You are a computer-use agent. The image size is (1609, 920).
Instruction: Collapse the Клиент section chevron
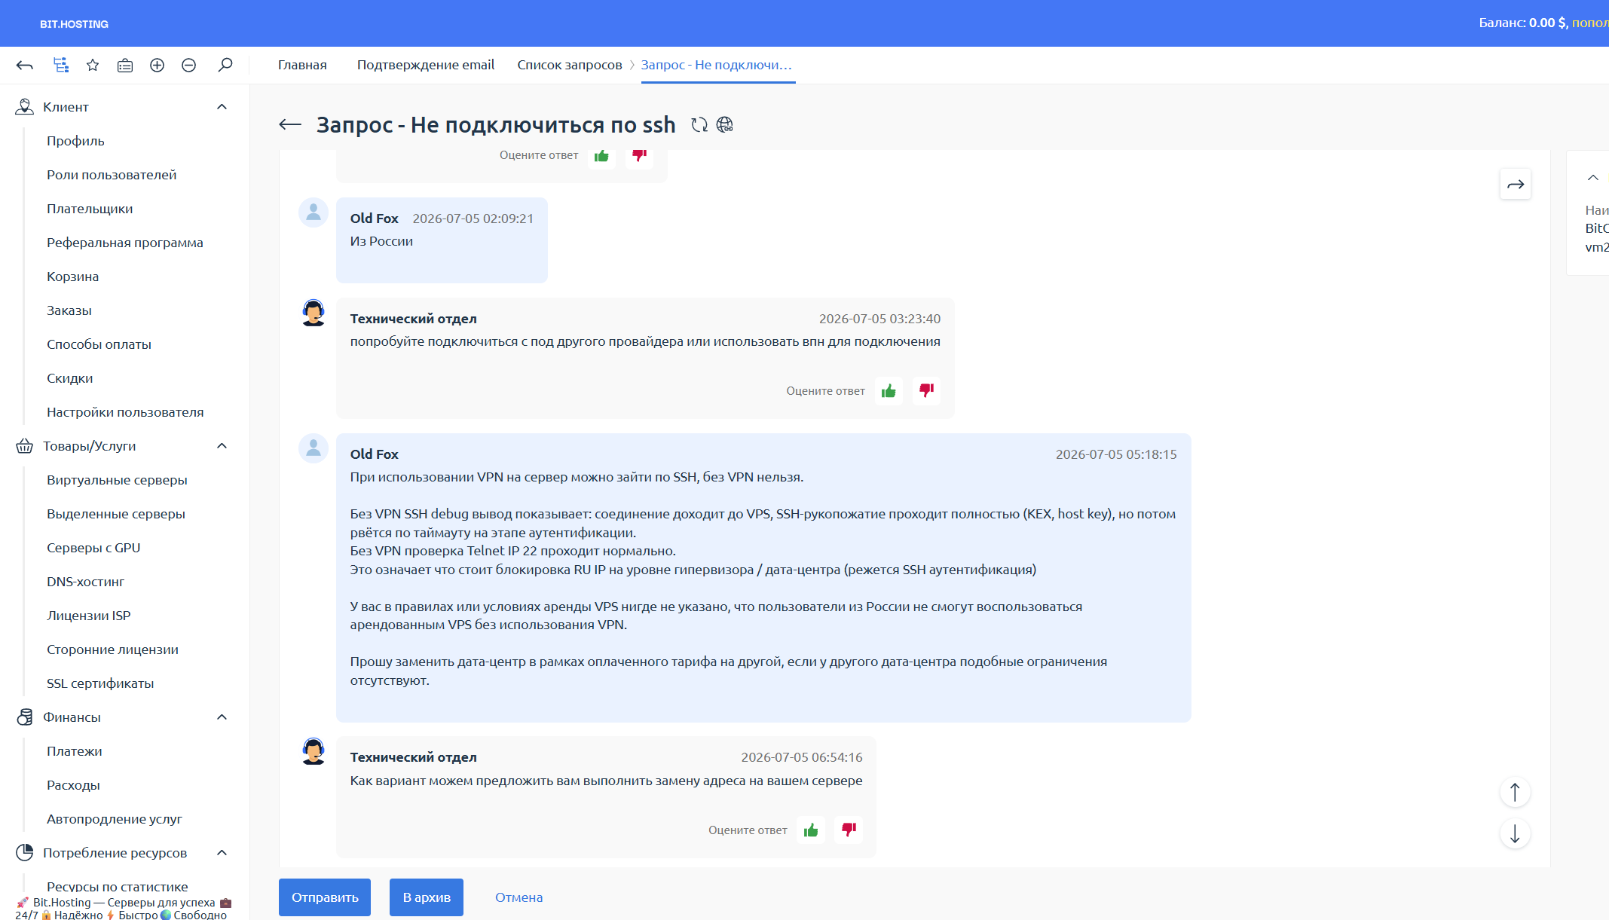222,107
